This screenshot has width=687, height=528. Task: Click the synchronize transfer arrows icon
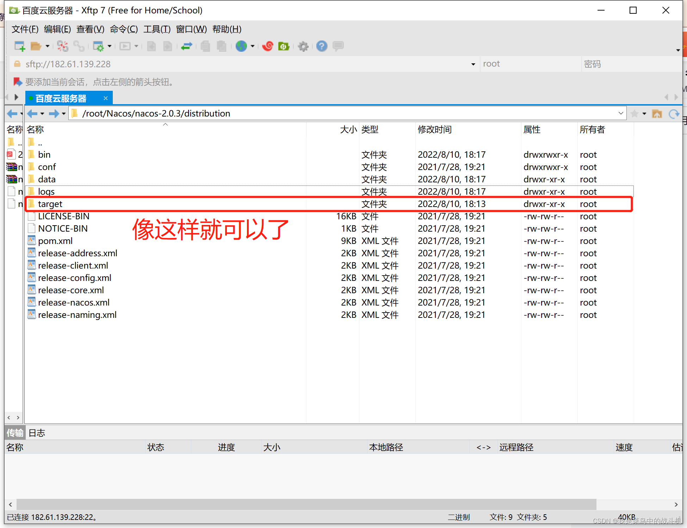click(x=186, y=46)
